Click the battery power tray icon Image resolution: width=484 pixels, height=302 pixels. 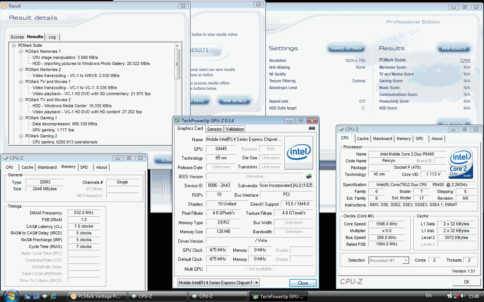tap(450, 296)
